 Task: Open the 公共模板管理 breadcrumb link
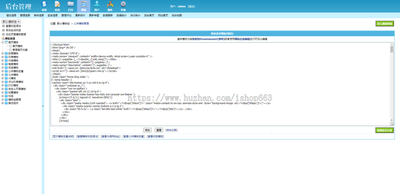[81, 24]
